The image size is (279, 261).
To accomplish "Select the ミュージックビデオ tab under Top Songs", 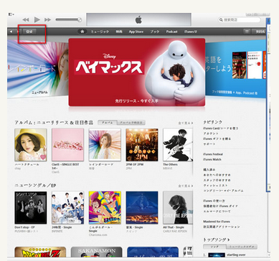I will pos(242,247).
